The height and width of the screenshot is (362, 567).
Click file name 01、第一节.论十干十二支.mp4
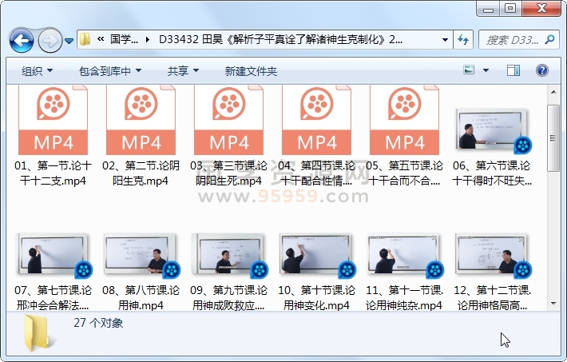click(54, 173)
